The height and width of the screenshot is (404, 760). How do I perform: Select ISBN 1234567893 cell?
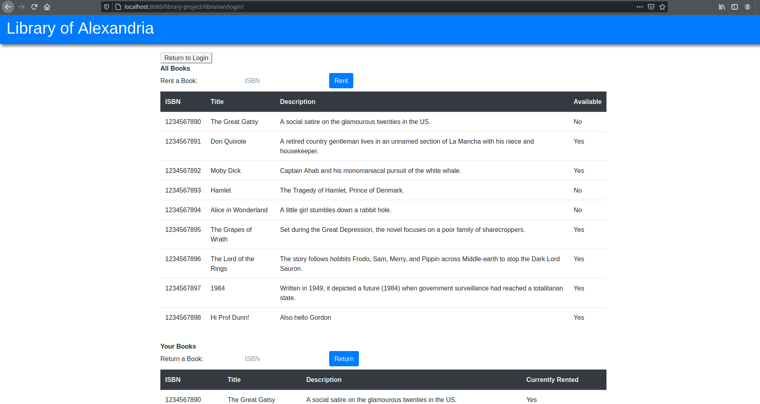(183, 191)
